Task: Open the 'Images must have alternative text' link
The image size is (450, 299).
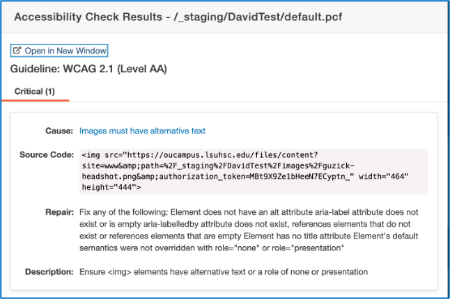Action: (142, 131)
